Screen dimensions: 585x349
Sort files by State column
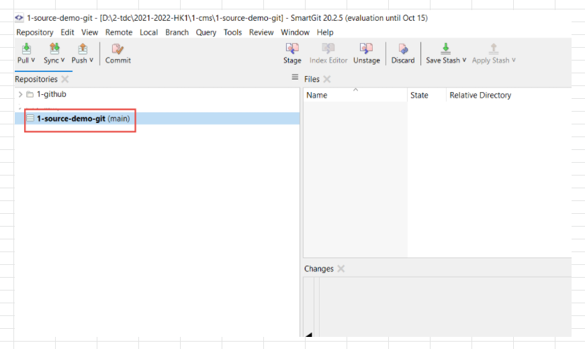[419, 95]
